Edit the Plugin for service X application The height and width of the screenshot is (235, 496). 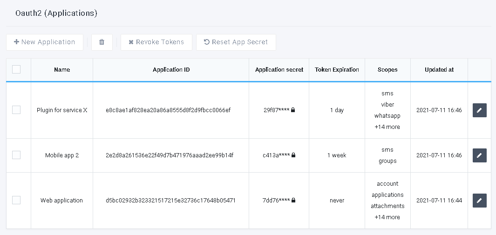click(480, 110)
